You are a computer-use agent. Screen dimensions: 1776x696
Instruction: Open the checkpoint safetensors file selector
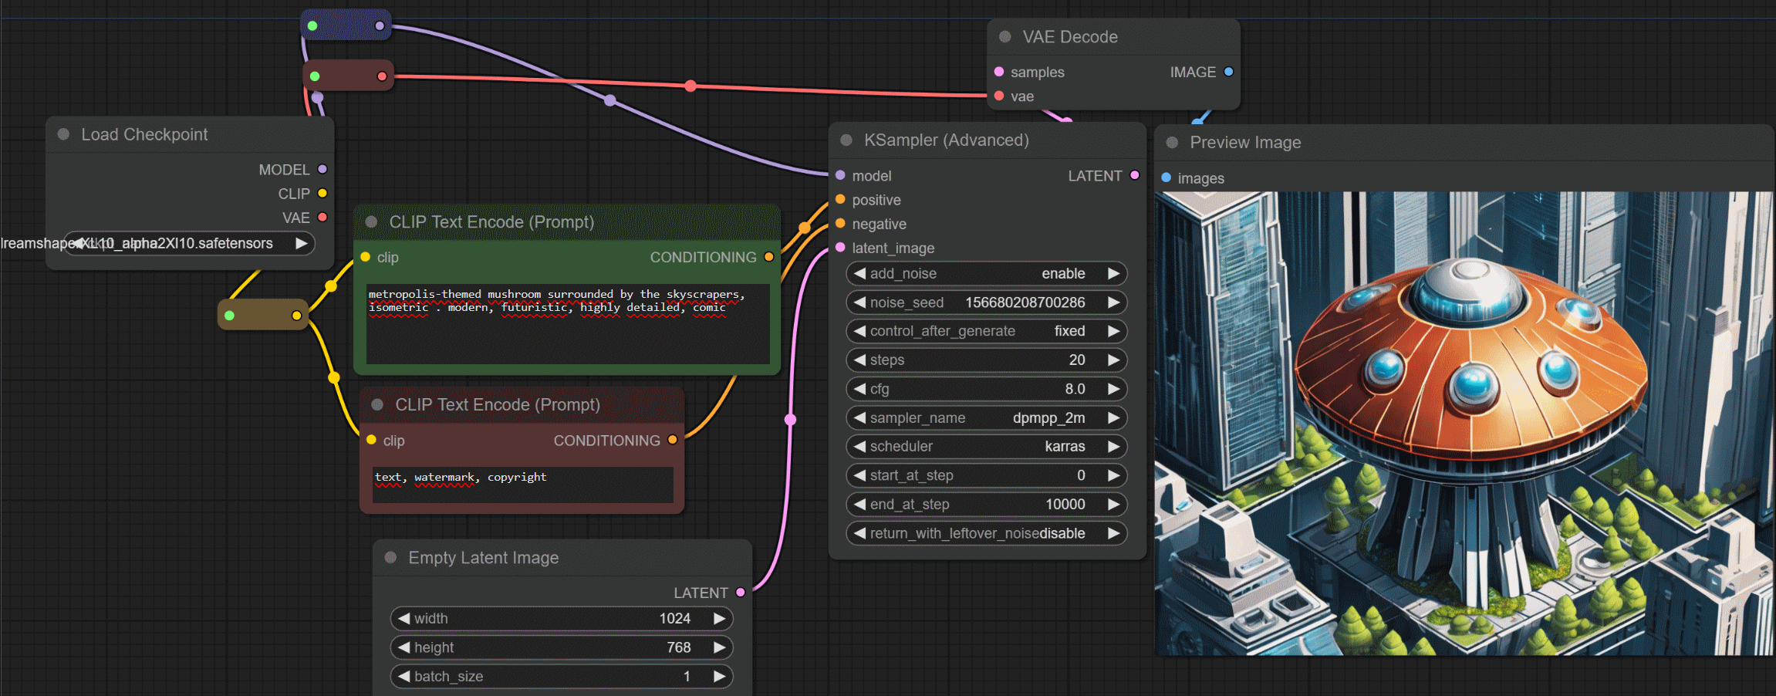coord(189,244)
